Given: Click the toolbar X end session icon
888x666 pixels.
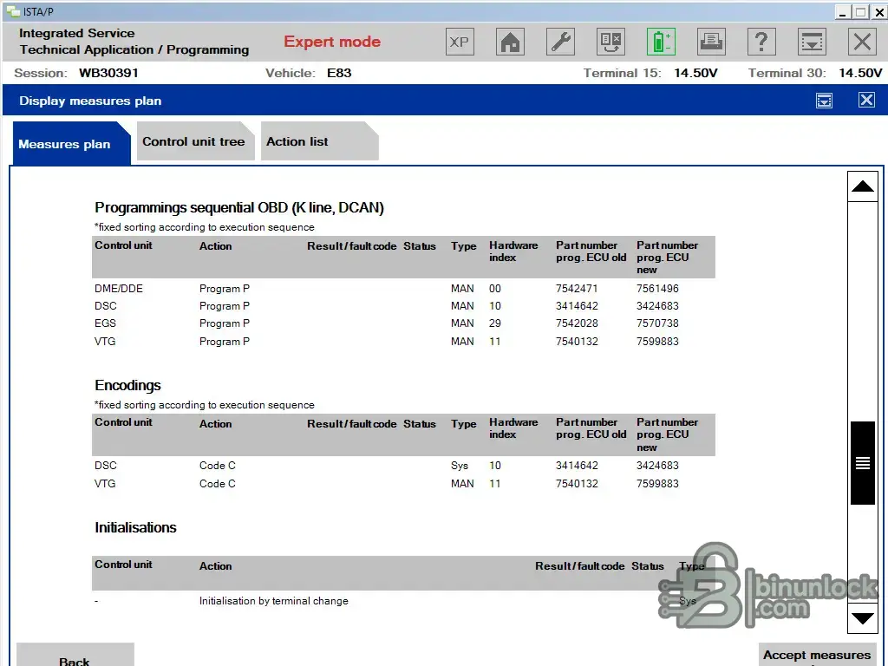Looking at the screenshot, I should pos(863,42).
